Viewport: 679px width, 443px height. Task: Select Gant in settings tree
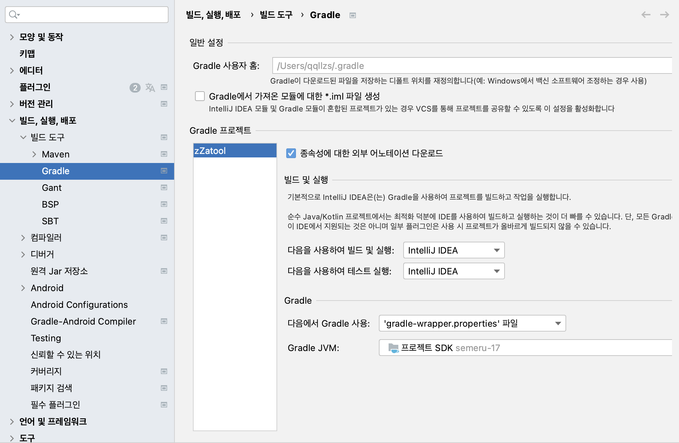[x=52, y=188]
